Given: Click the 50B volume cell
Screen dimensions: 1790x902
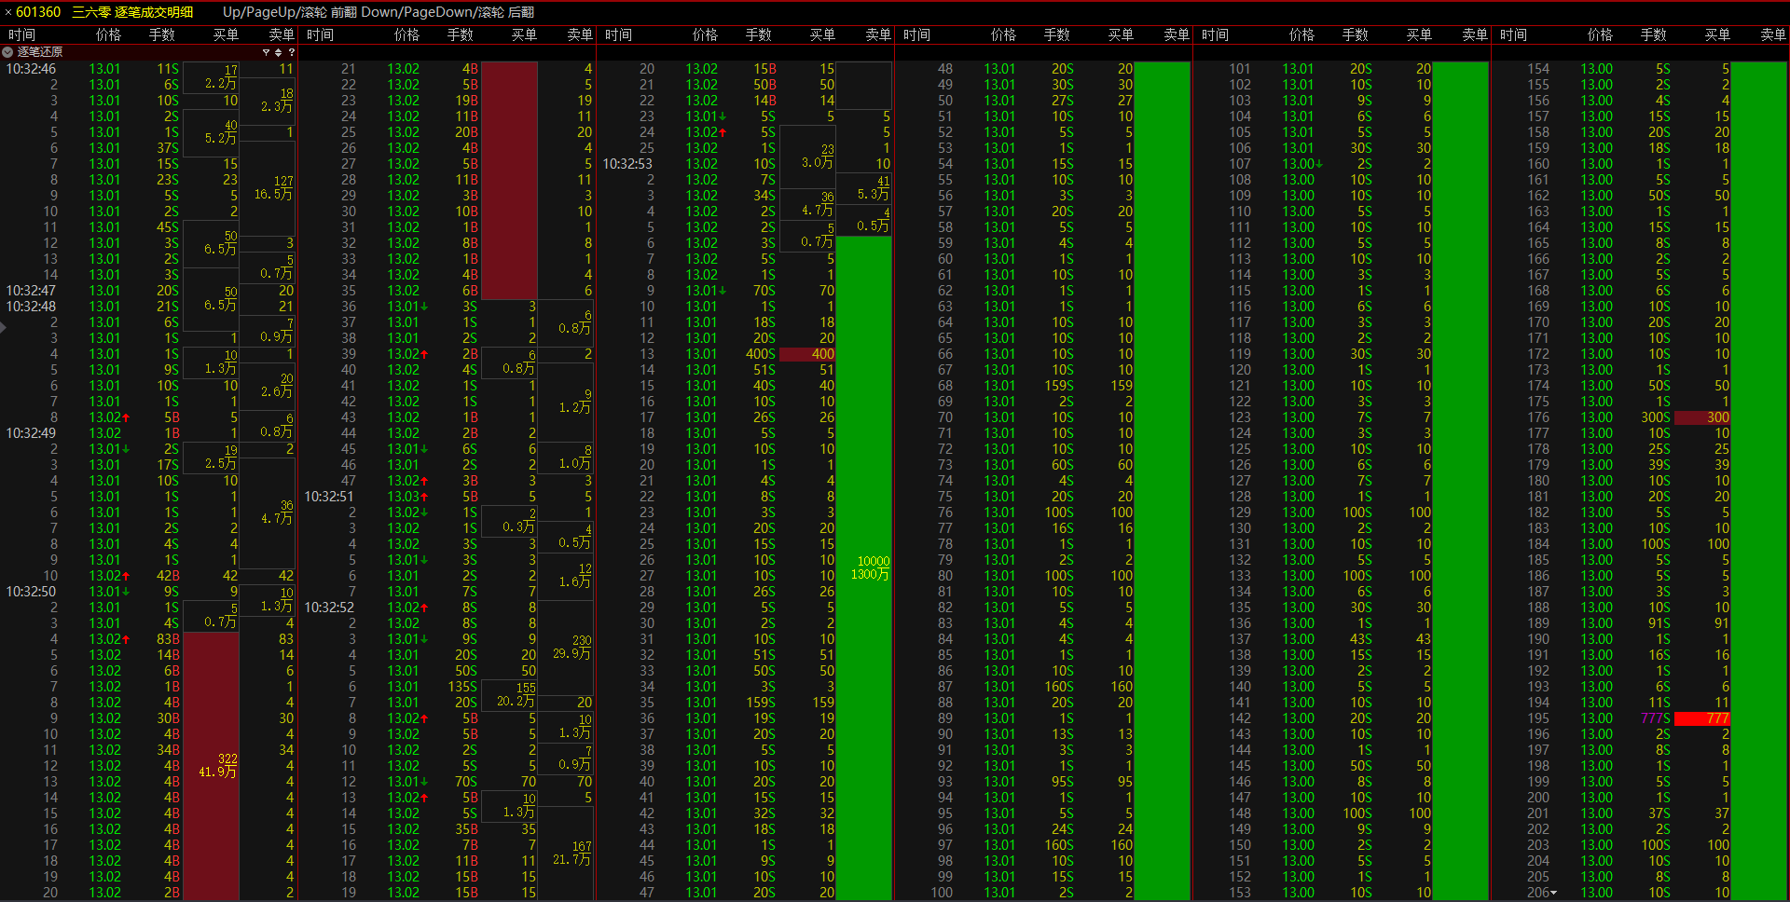Looking at the screenshot, I should 764,85.
